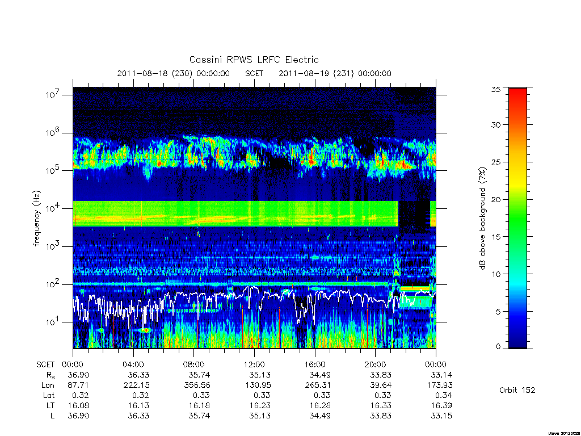Click the longitude value 39.64
This screenshot has height=436, width=581.
click(x=381, y=385)
